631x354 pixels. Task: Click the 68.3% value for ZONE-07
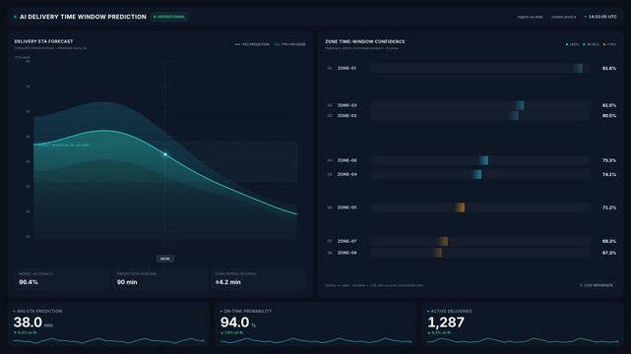(609, 242)
